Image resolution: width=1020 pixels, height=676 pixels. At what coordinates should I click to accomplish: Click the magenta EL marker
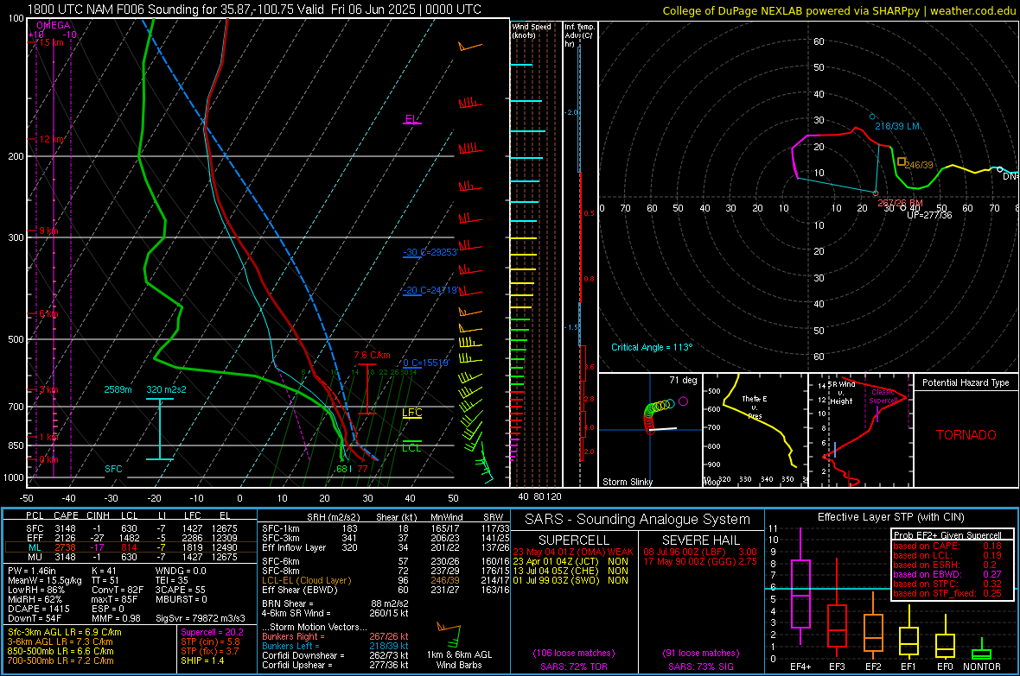(411, 119)
